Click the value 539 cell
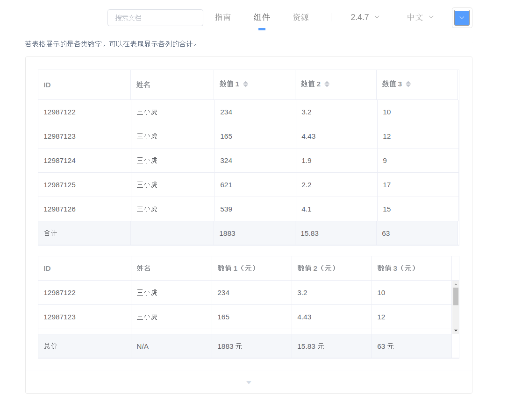 (x=255, y=209)
